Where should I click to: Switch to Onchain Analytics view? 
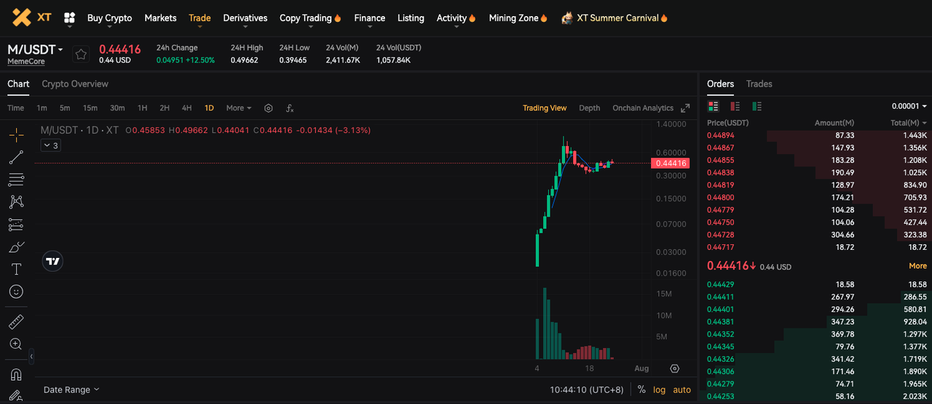(x=643, y=108)
